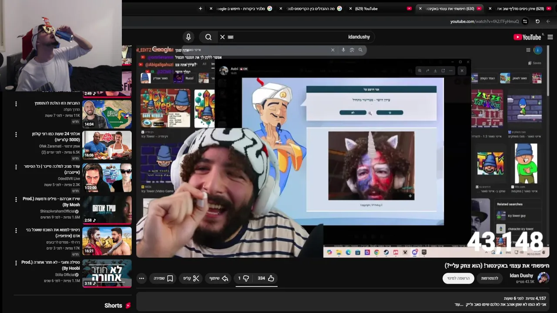Image resolution: width=557 pixels, height=313 pixels.
Task: Click the 'עודד מגיב למלכה טייגר' video title
Action: (x=51, y=169)
